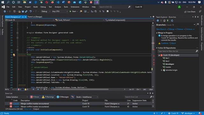This screenshot has width=204, height=115.
Task: Click the Team Explorer back arrow icon
Action: point(158,20)
